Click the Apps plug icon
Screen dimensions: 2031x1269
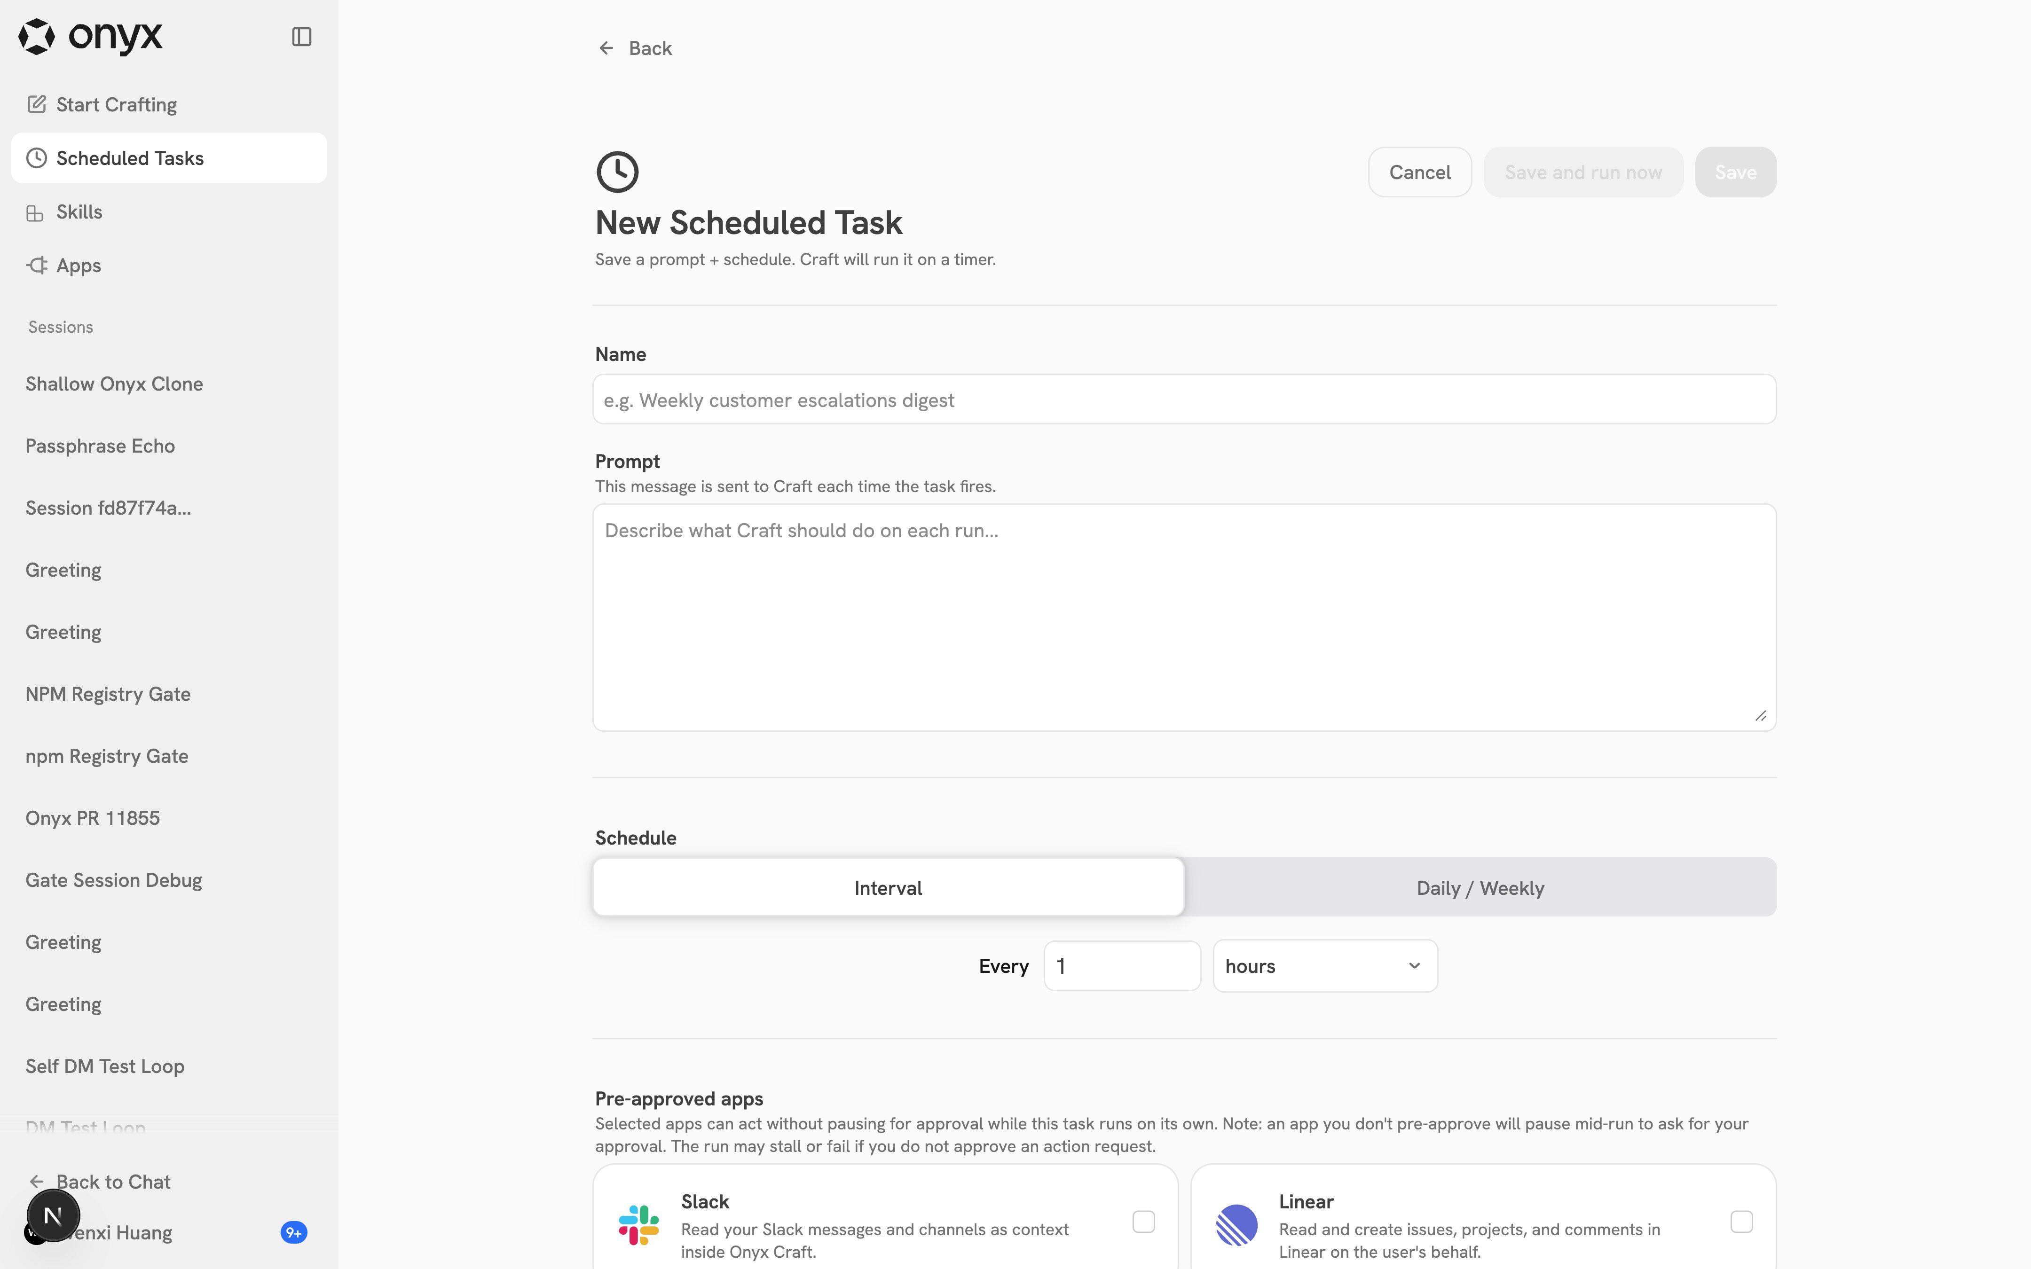pos(36,265)
